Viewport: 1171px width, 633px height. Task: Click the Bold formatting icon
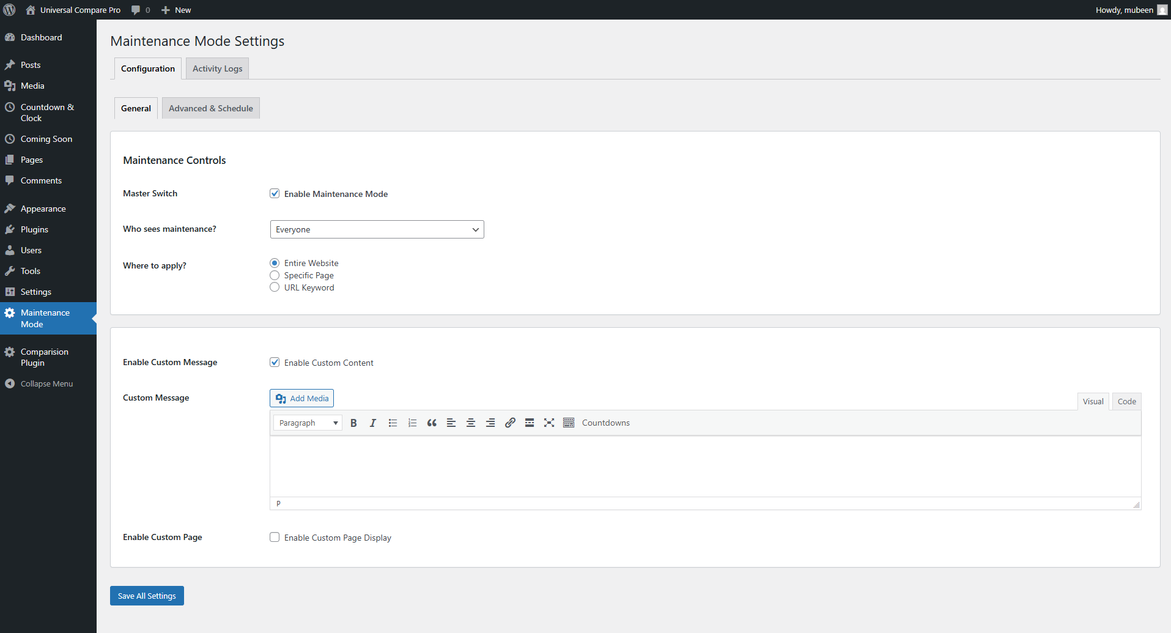353,423
